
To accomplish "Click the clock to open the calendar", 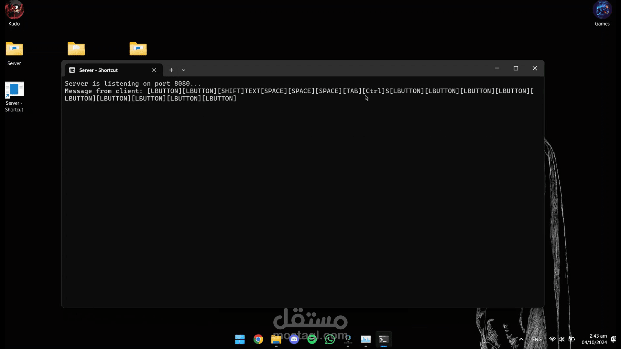I will point(595,339).
